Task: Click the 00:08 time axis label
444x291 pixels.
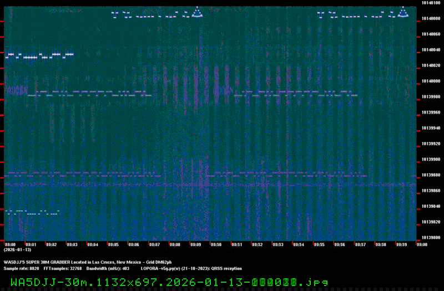Action: point(175,244)
